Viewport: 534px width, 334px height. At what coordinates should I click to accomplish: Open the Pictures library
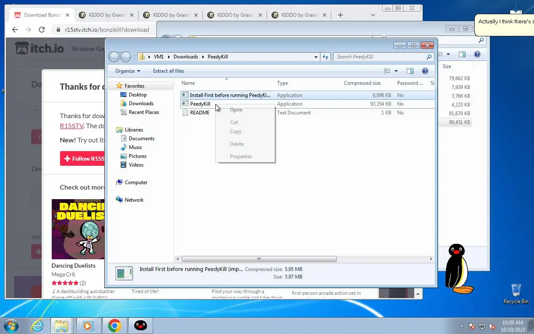[x=137, y=156]
